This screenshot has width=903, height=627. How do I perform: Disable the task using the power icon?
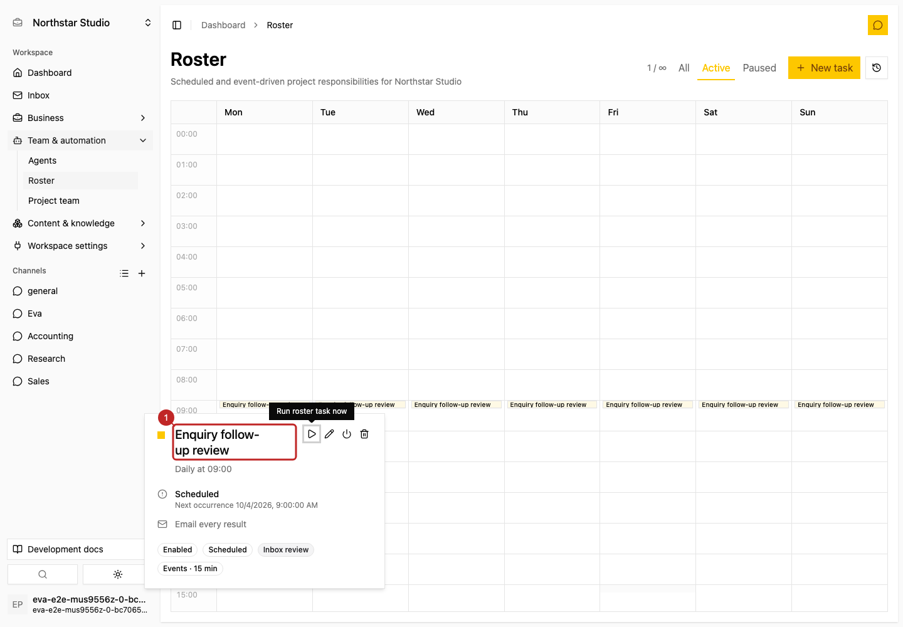(x=347, y=434)
